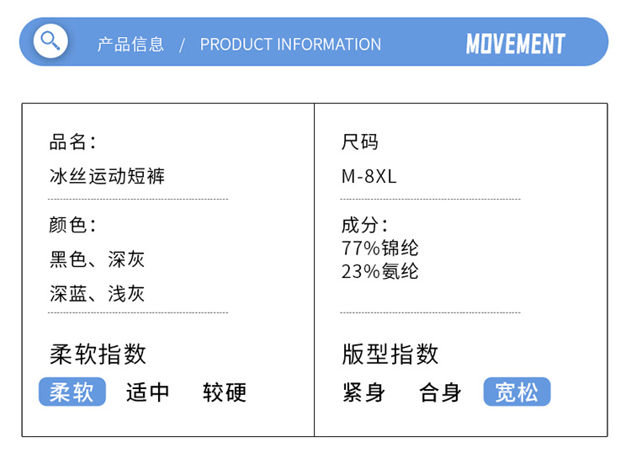Choose the 宽松 fit option
Image resolution: width=631 pixels, height=459 pixels.
point(517,392)
